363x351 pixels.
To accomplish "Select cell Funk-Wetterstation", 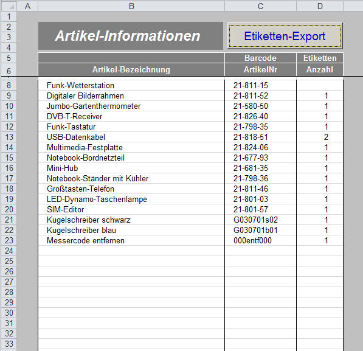I will click(x=131, y=85).
